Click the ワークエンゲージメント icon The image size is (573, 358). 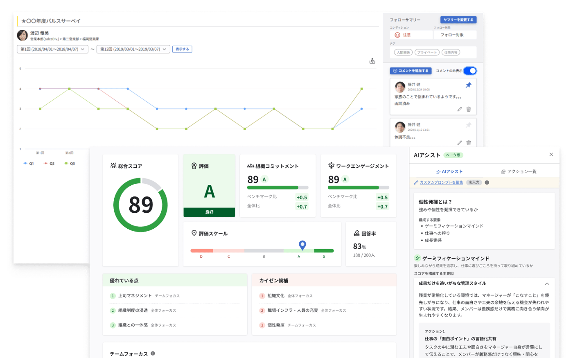coord(331,166)
